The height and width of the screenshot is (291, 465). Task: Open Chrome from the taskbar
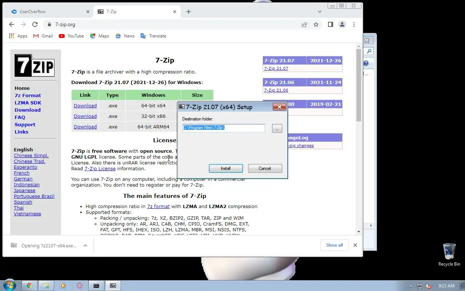[29, 286]
